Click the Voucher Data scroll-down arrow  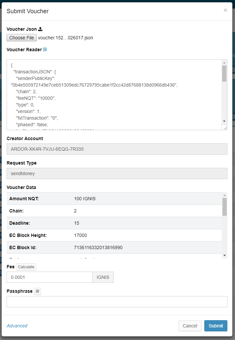(224, 255)
